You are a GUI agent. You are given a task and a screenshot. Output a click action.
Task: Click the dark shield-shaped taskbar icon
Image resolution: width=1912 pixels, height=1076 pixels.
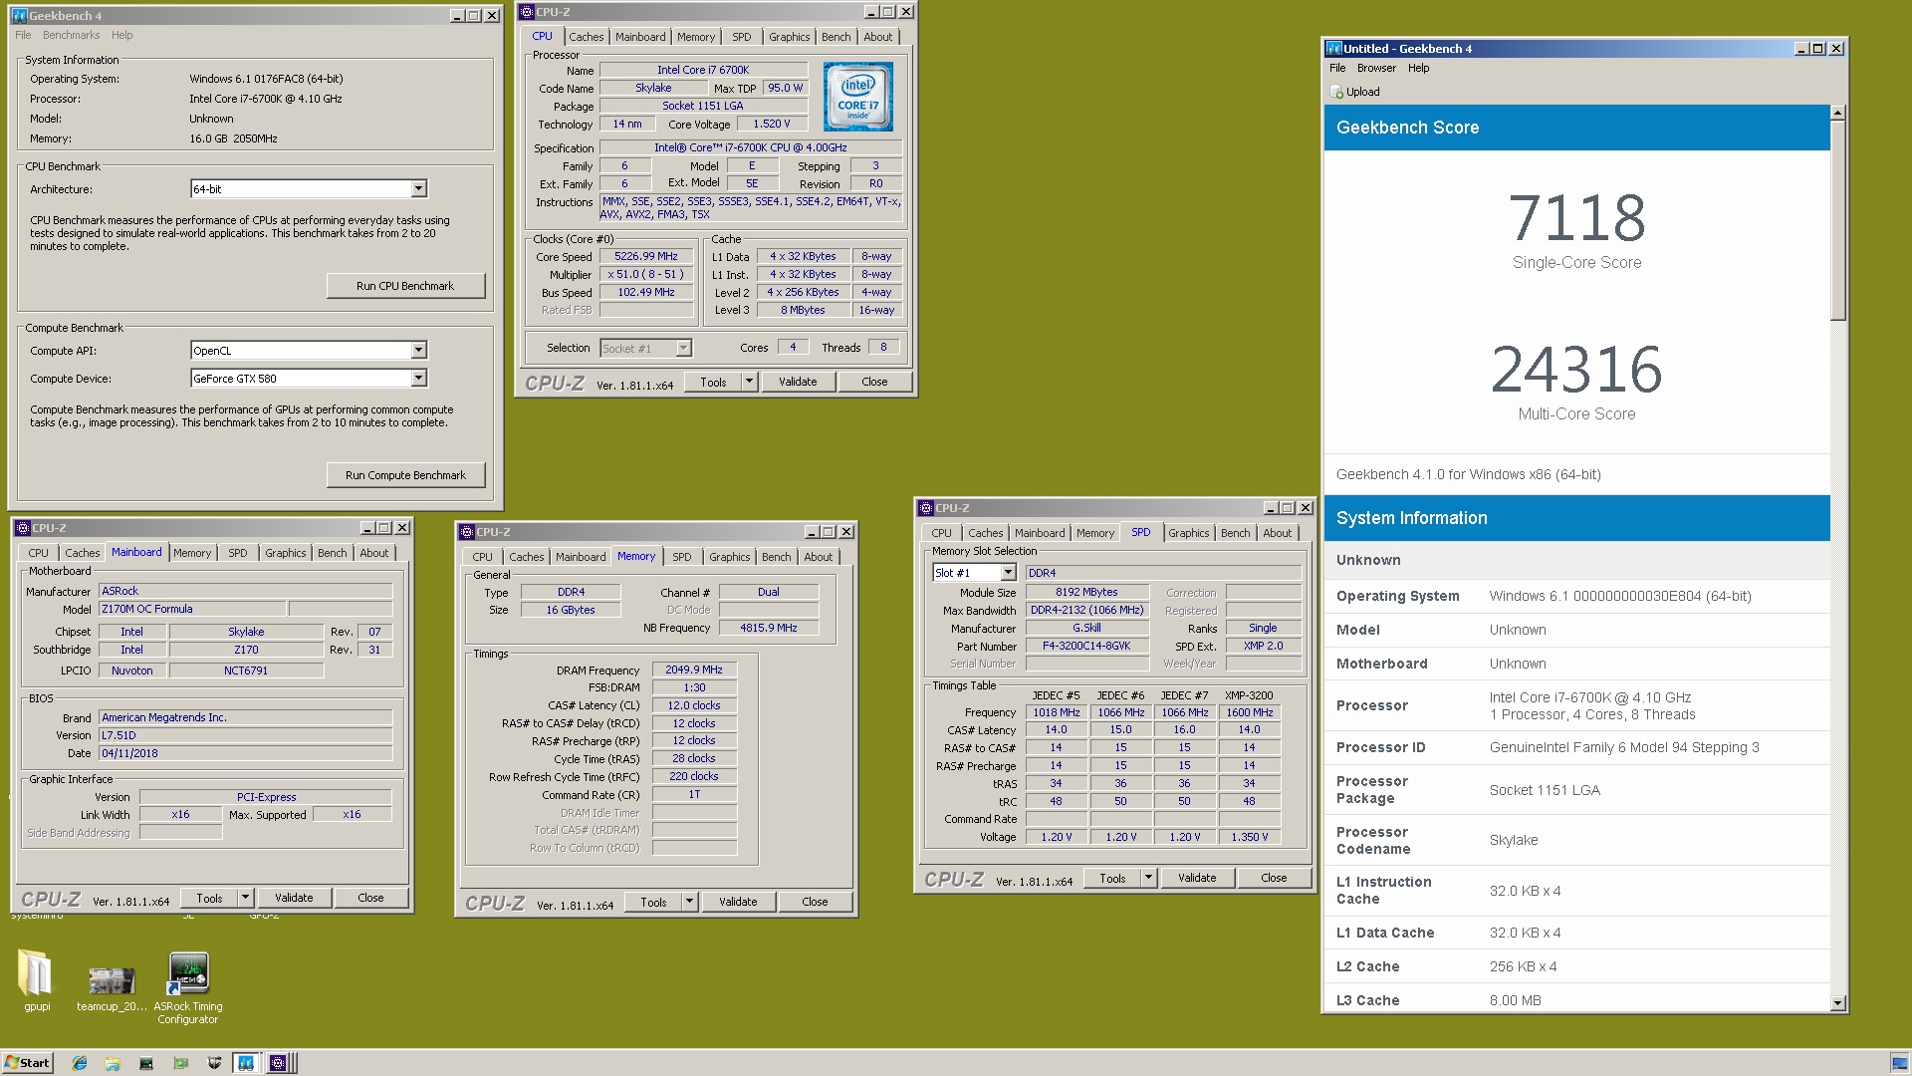213,1063
